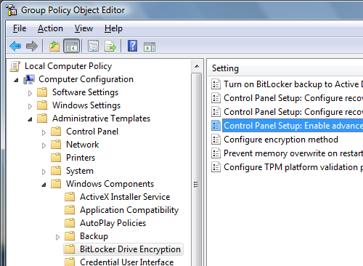Click the tree pane scroll up arrow

[197, 66]
